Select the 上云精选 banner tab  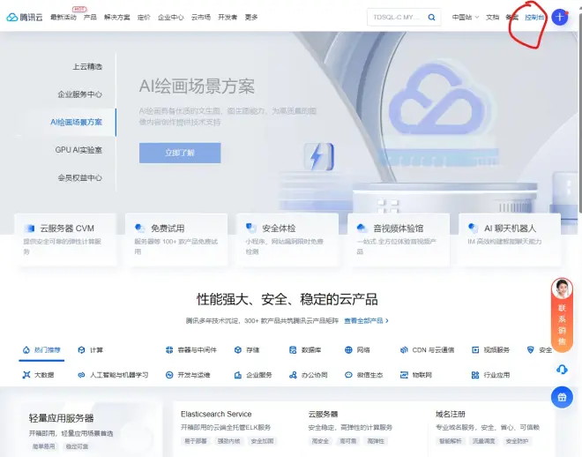coord(87,66)
